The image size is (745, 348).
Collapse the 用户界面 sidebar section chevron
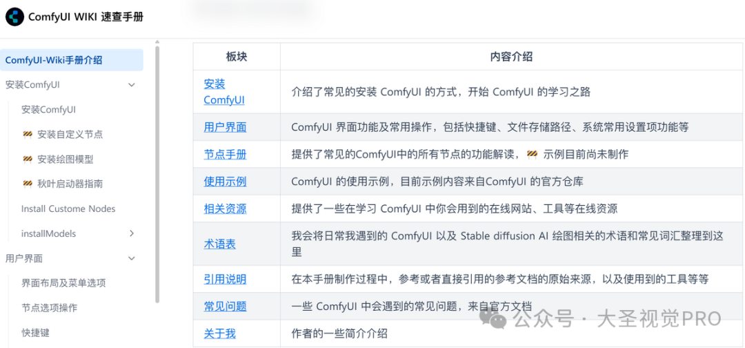pyautogui.click(x=132, y=258)
